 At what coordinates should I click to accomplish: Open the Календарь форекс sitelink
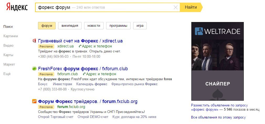coord(91,84)
